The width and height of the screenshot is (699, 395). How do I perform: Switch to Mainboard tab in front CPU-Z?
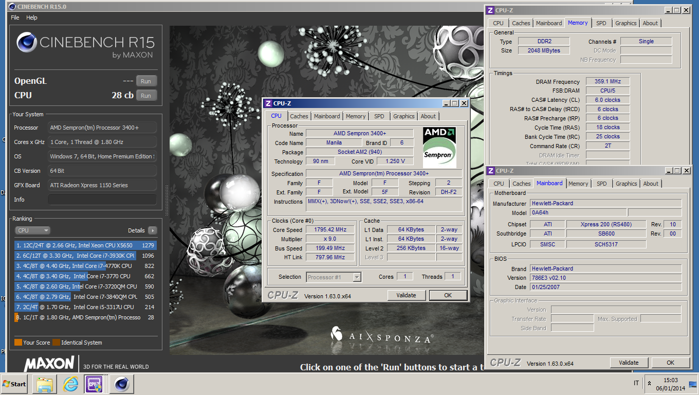point(327,116)
